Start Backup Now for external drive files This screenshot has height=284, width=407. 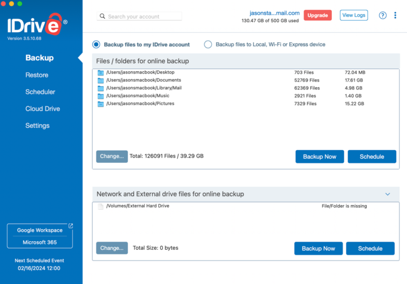tap(318, 248)
